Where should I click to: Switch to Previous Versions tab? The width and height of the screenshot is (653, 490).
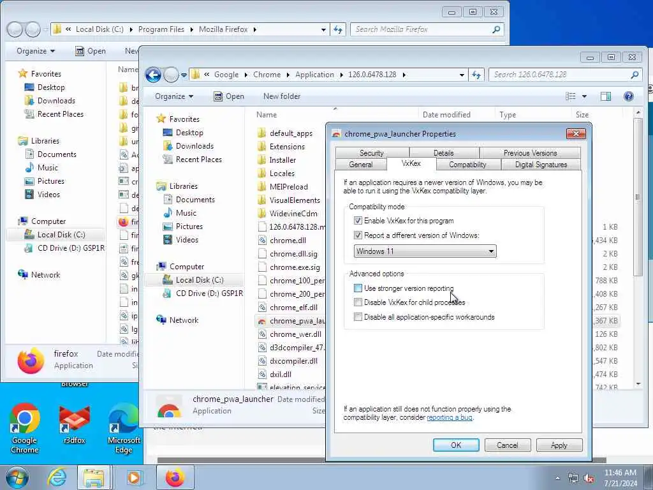tap(530, 153)
